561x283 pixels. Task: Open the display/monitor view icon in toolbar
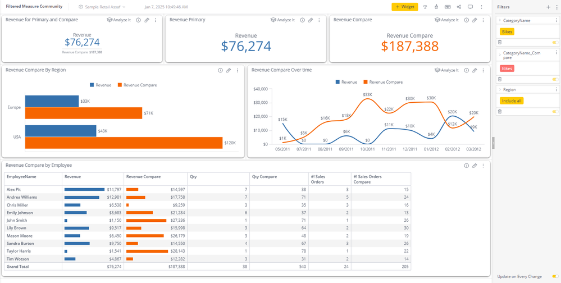(470, 7)
